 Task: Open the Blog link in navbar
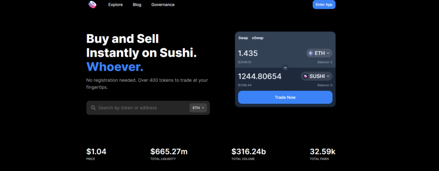(137, 5)
